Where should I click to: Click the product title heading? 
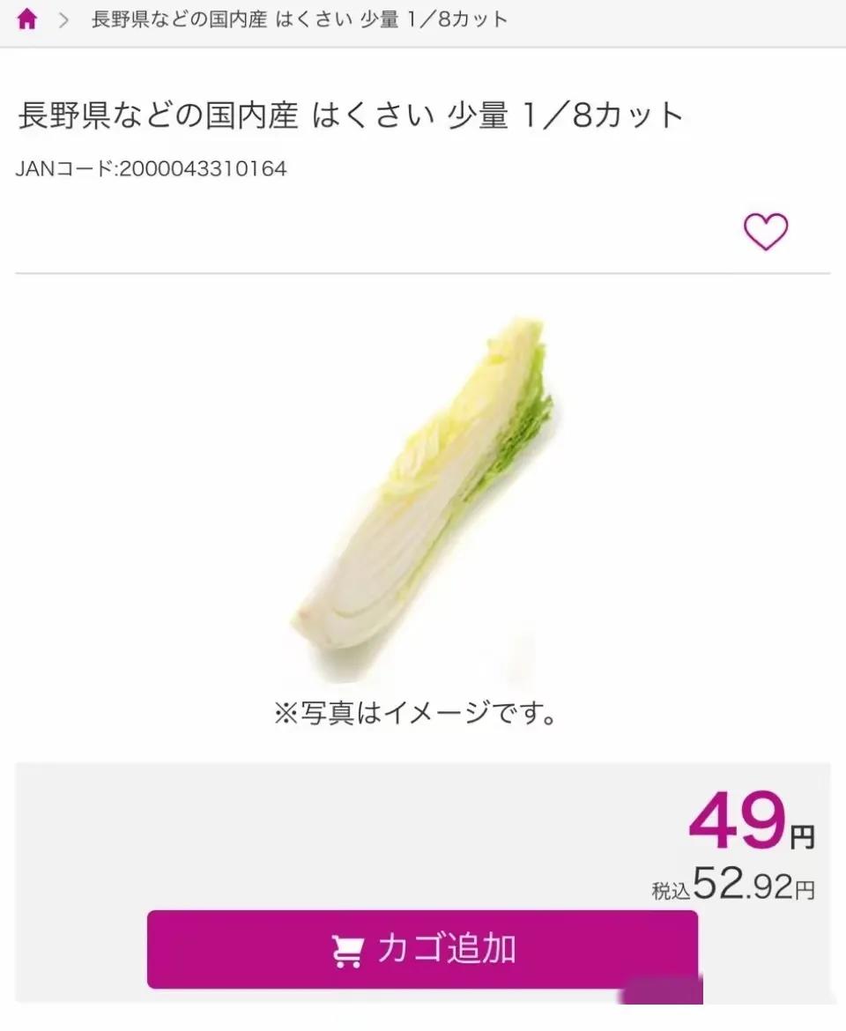pyautogui.click(x=351, y=115)
